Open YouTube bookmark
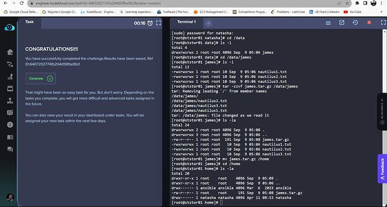Screen dimensions: 387x207 352,12
